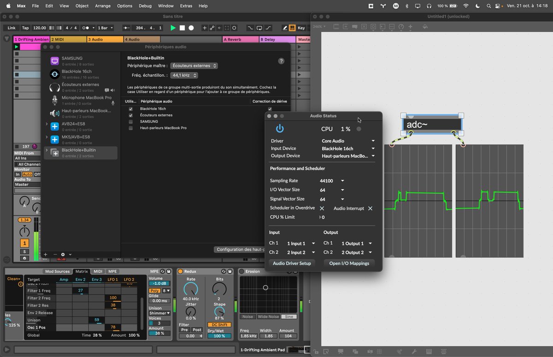The image size is (553, 357).
Task: Enable the SAMSUNG use checkbox
Action: (131, 121)
